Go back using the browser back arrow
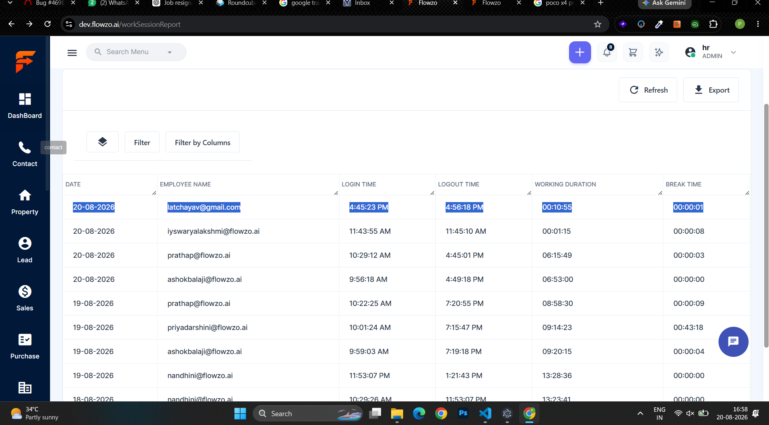769x425 pixels. pyautogui.click(x=12, y=24)
